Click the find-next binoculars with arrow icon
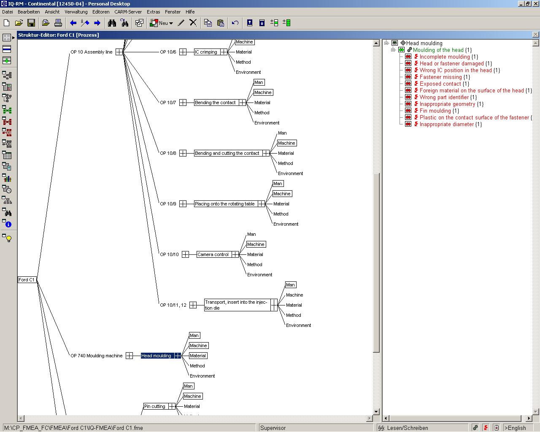Viewport: 540px width, 432px height. [124, 23]
